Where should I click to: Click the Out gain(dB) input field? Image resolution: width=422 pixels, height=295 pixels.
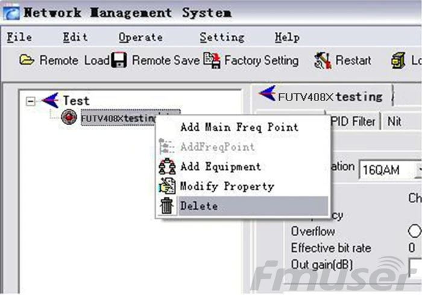(415, 267)
